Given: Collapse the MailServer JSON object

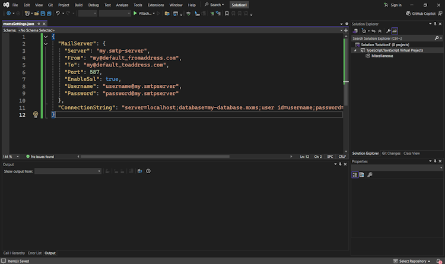Looking at the screenshot, I should [46, 43].
